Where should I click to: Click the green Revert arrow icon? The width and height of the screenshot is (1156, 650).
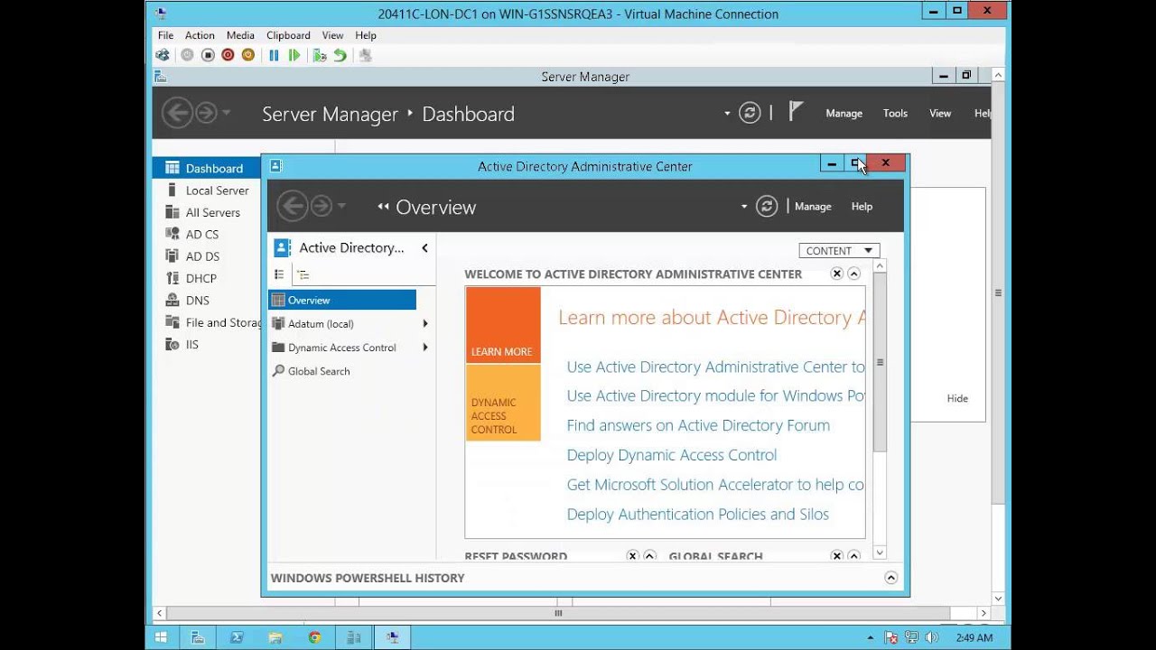[340, 55]
